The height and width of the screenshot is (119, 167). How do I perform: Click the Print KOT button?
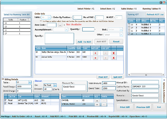click(103, 77)
